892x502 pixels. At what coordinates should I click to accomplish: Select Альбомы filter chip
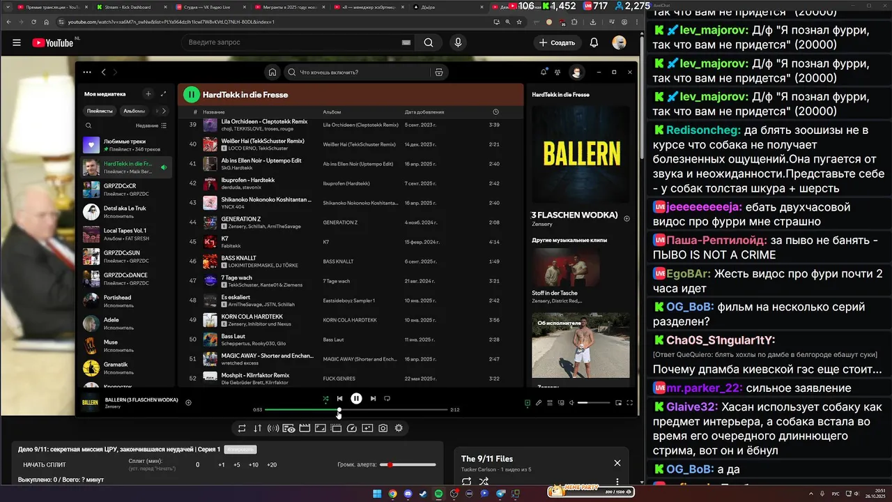point(134,111)
